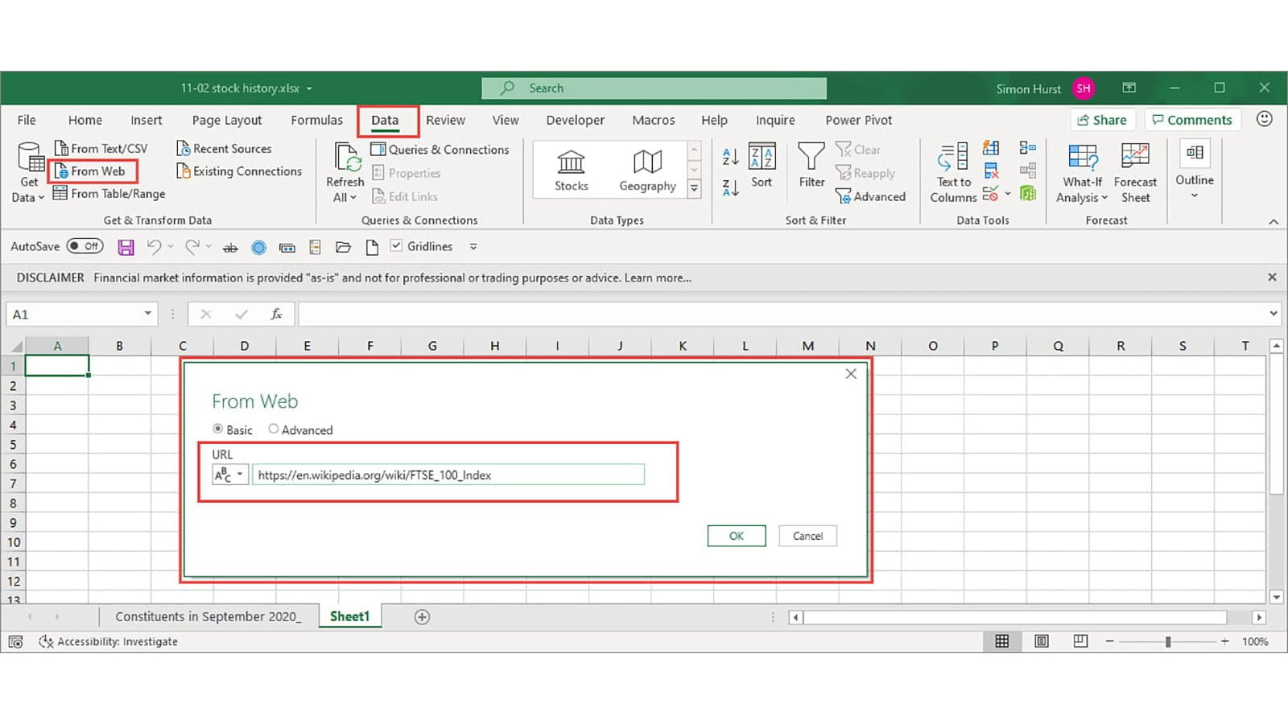Select the Advanced radio option
The width and height of the screenshot is (1288, 724).
tap(274, 430)
